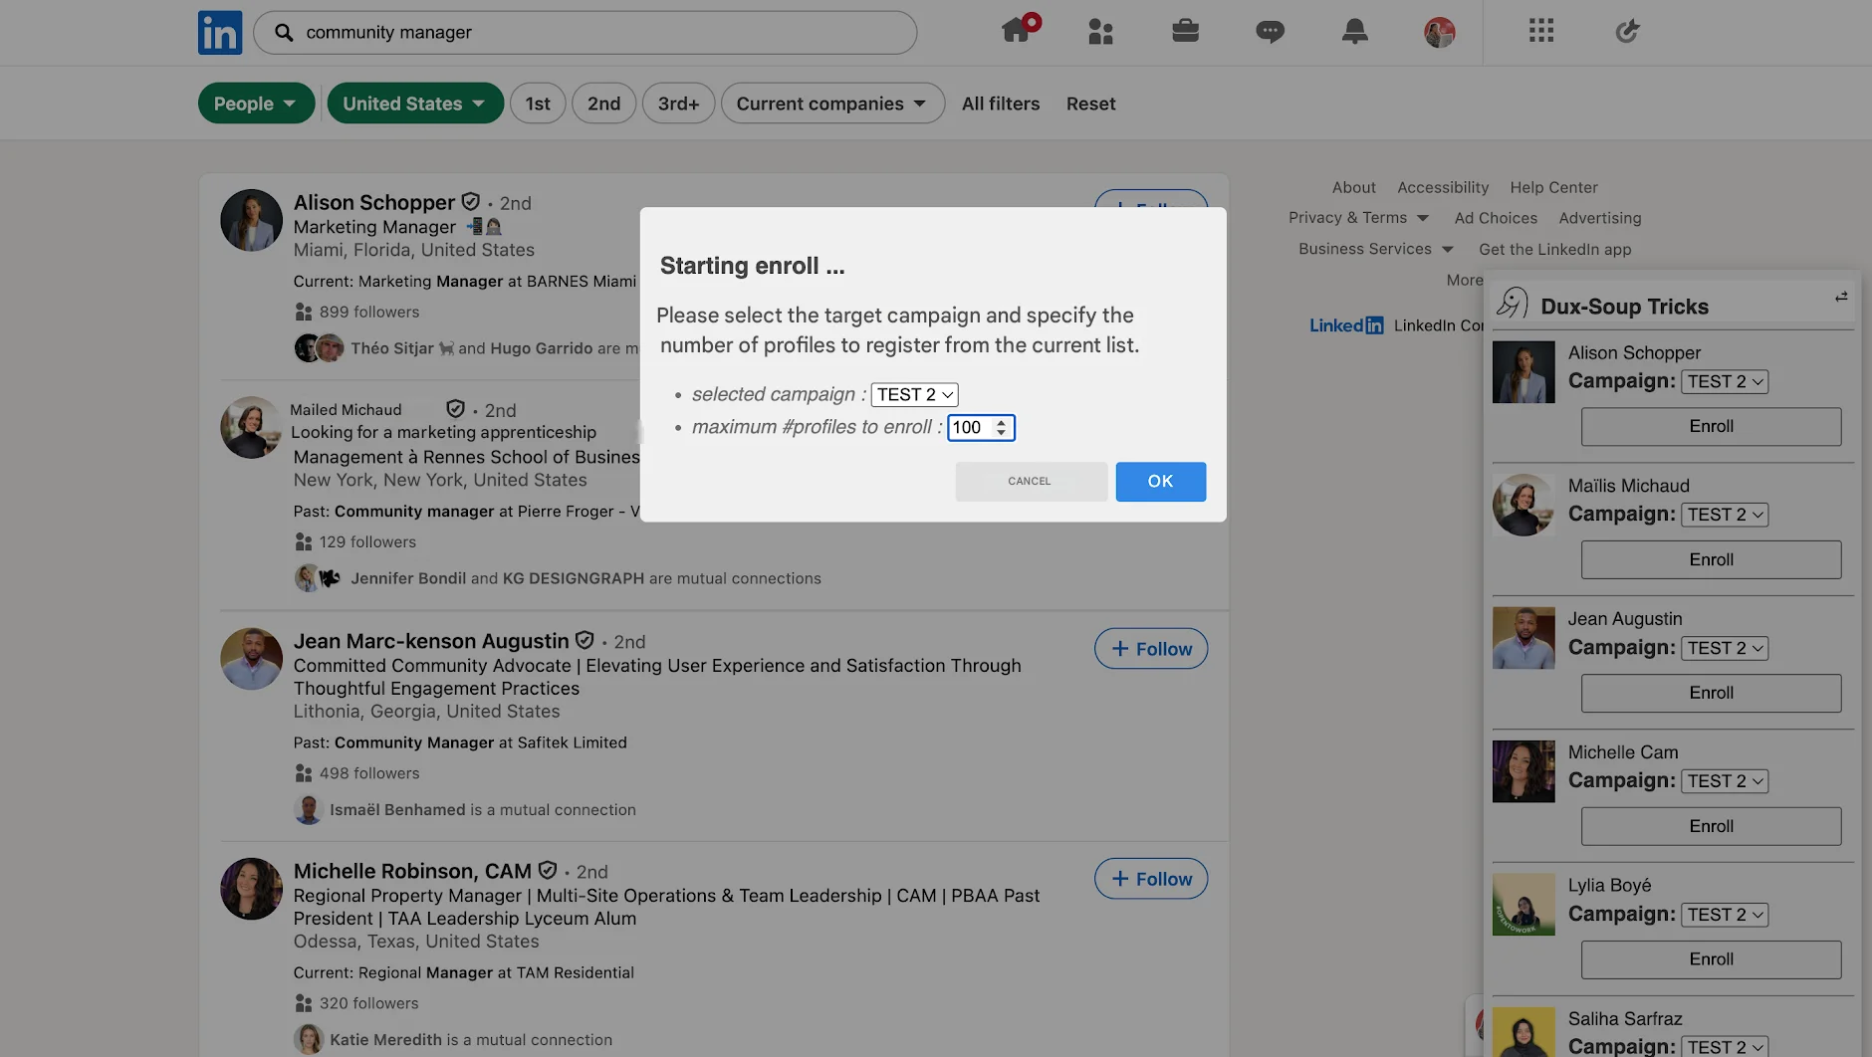Cancel the Starting enroll dialog
Viewport: 1872px width, 1057px height.
click(1031, 482)
